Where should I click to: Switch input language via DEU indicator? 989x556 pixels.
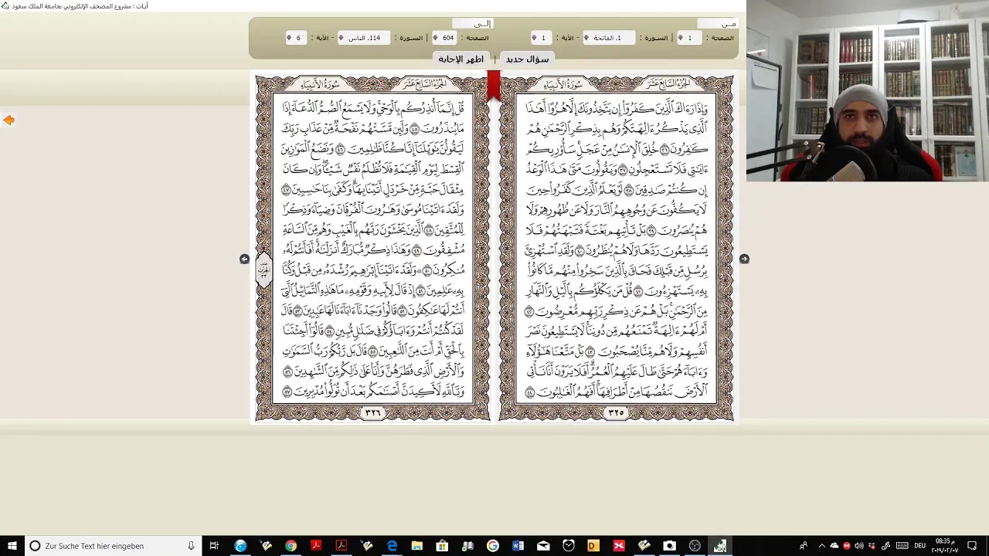point(920,546)
